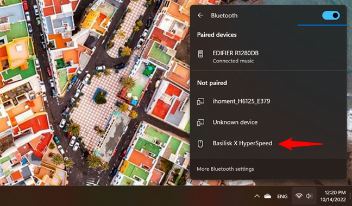Click the Basilisk X HyperSpeed mouse icon
The image size is (352, 206).
pyautogui.click(x=200, y=144)
